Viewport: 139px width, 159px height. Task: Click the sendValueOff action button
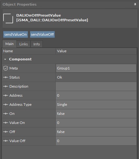tap(42, 34)
